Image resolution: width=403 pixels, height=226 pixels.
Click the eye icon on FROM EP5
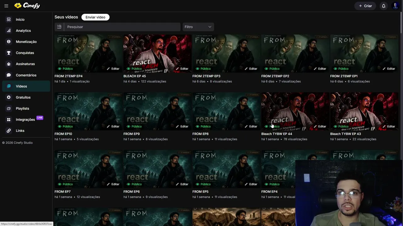pos(197,184)
